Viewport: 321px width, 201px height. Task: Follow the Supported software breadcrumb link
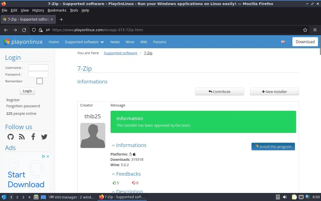[120, 53]
